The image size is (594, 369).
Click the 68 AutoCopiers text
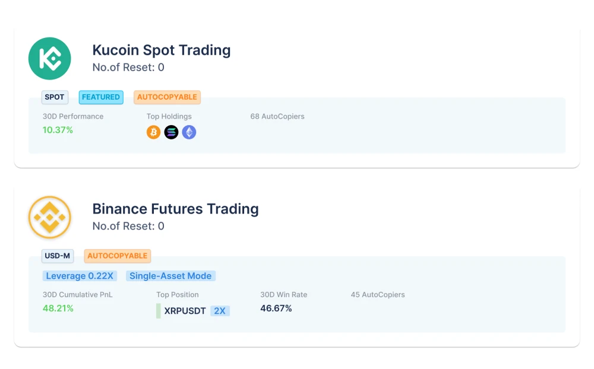tap(277, 116)
